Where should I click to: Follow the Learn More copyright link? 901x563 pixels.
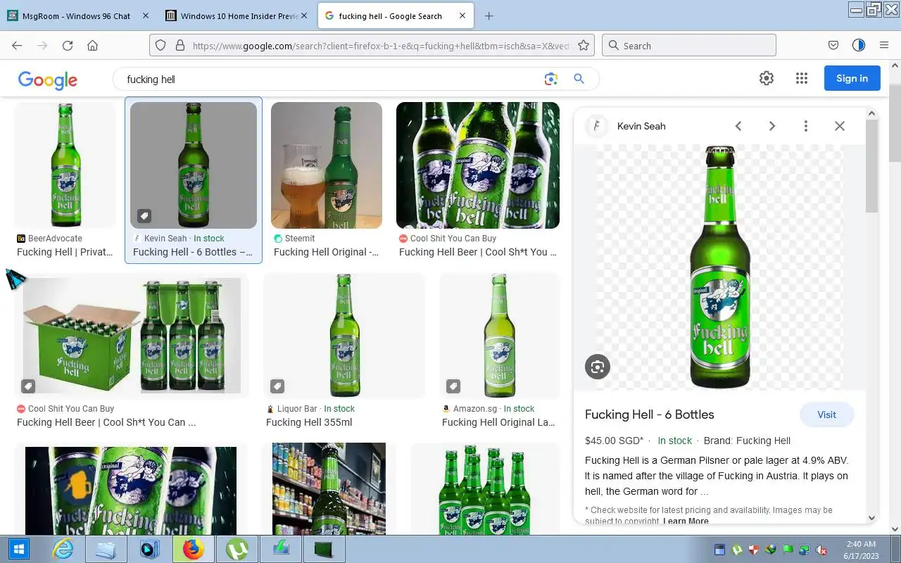[686, 521]
